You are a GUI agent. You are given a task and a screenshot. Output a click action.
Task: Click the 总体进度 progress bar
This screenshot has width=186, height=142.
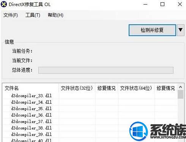coord(106,70)
